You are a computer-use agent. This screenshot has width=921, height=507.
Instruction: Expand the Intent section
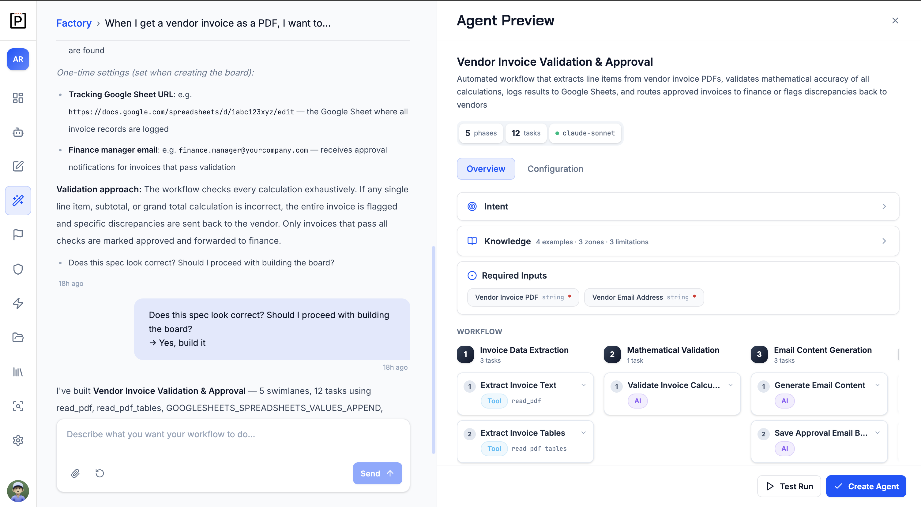[x=678, y=206]
